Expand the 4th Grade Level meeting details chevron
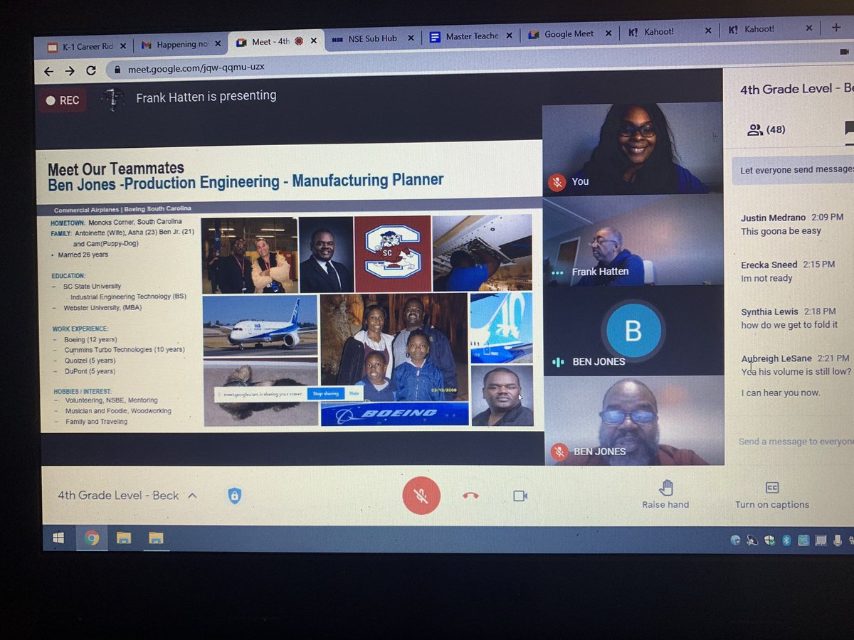Image resolution: width=854 pixels, height=640 pixels. (192, 496)
